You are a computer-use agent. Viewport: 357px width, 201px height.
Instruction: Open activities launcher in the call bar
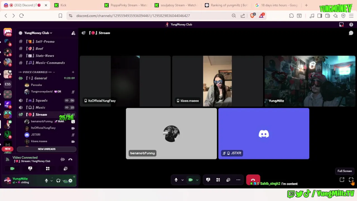click(218, 180)
